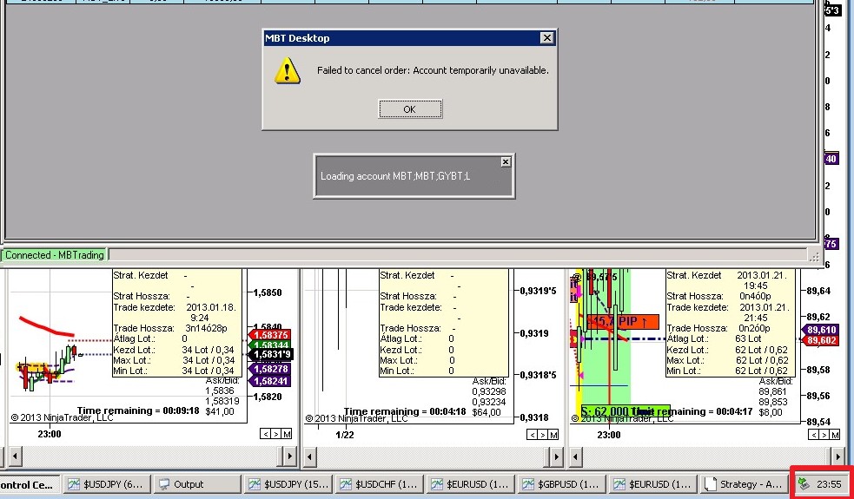Click the 3n14ó28p trade length value
The width and height of the screenshot is (854, 499).
(206, 329)
